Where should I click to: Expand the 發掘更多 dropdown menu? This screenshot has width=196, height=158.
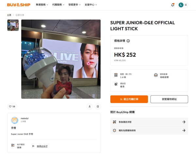point(74,5)
